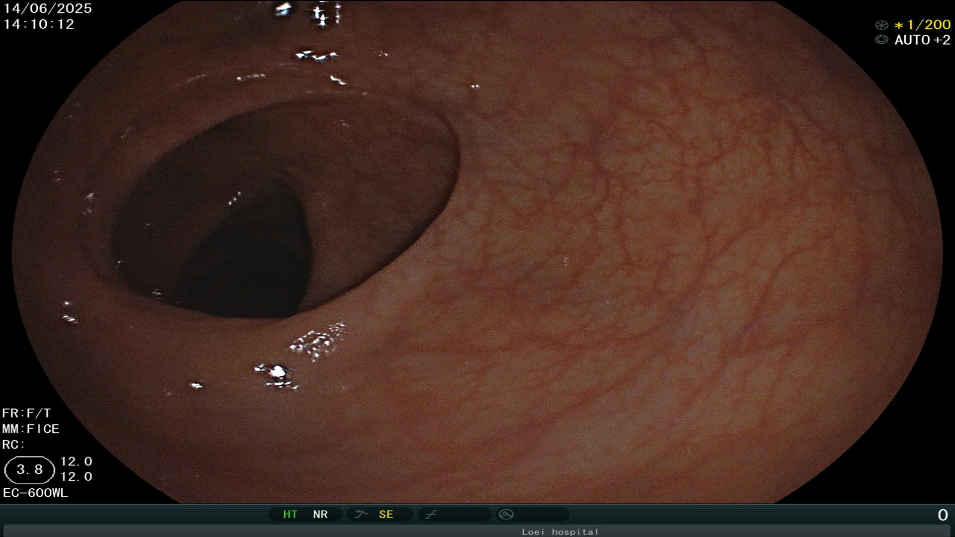Toggle the green HT indicator

[290, 514]
